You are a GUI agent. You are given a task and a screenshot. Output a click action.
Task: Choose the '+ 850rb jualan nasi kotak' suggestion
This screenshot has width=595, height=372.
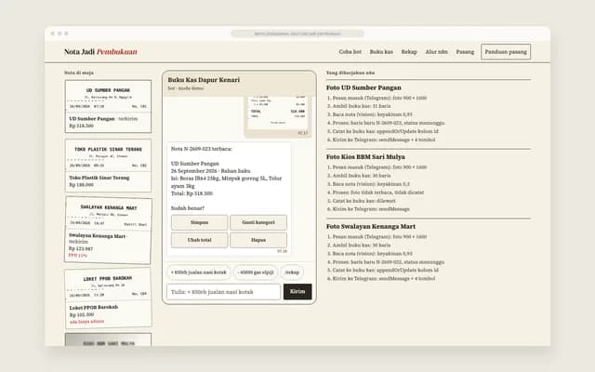point(198,272)
